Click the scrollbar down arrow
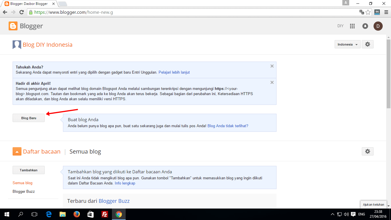Image resolution: width=391 pixels, height=220 pixels. tap(388, 206)
